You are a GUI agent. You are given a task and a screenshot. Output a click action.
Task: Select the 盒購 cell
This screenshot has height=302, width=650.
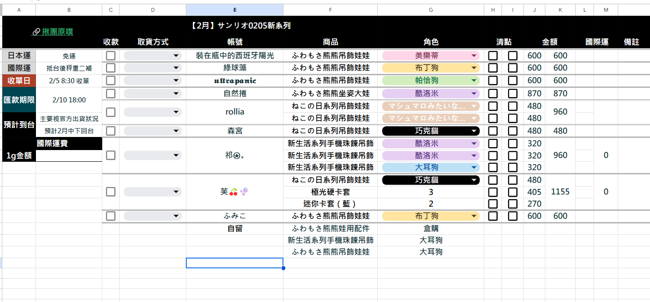click(x=431, y=229)
